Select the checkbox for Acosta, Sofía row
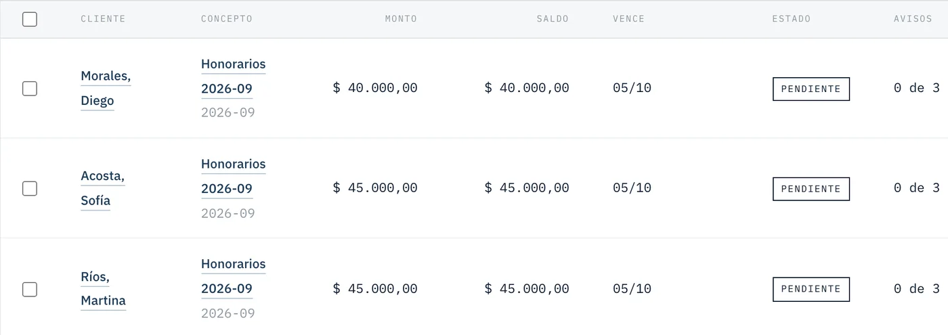The height and width of the screenshot is (335, 948). (30, 189)
